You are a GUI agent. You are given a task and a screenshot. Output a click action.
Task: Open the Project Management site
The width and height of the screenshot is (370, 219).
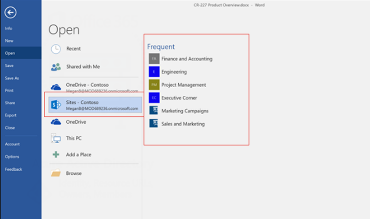[184, 85]
